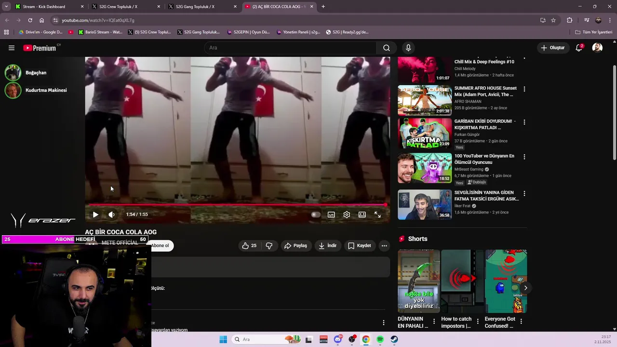
Task: Switch to theater mode in the player
Action: pos(362,214)
